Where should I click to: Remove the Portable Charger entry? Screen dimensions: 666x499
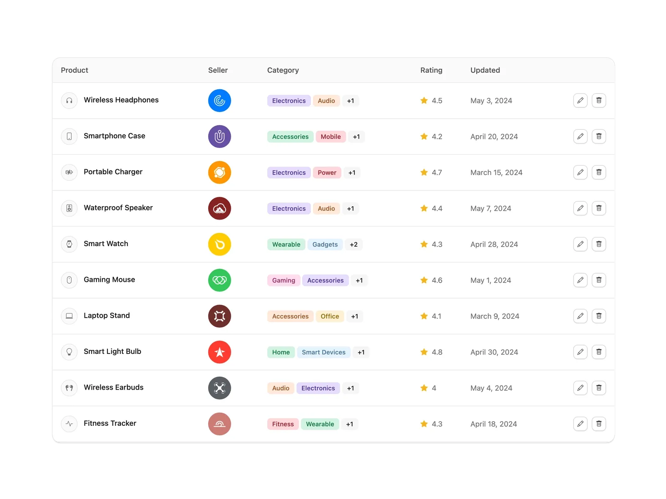pos(599,172)
